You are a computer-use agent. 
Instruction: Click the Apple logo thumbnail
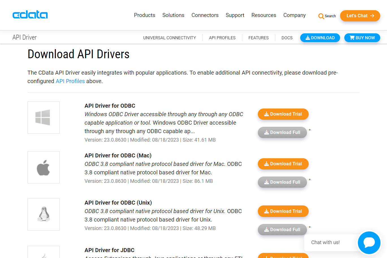click(x=44, y=167)
